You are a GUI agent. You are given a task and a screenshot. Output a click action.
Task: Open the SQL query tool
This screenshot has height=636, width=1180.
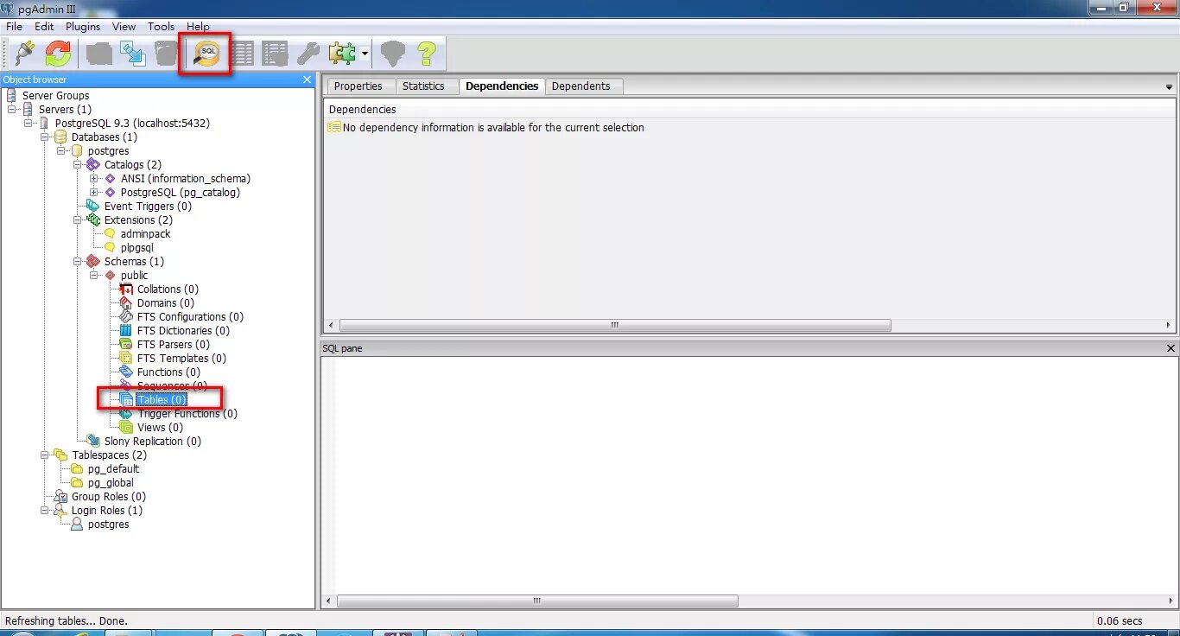206,54
